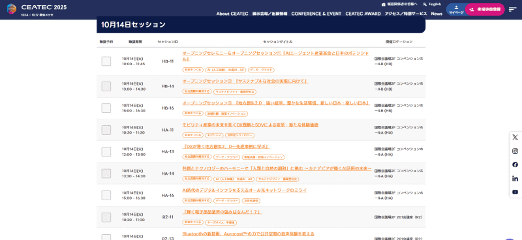Open the LinkedIn social icon
This screenshot has height=240, width=522.
coord(515,179)
